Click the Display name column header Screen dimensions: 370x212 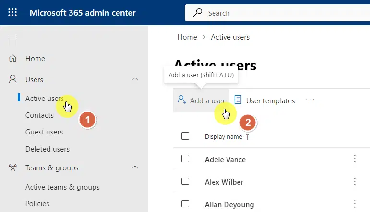point(224,137)
